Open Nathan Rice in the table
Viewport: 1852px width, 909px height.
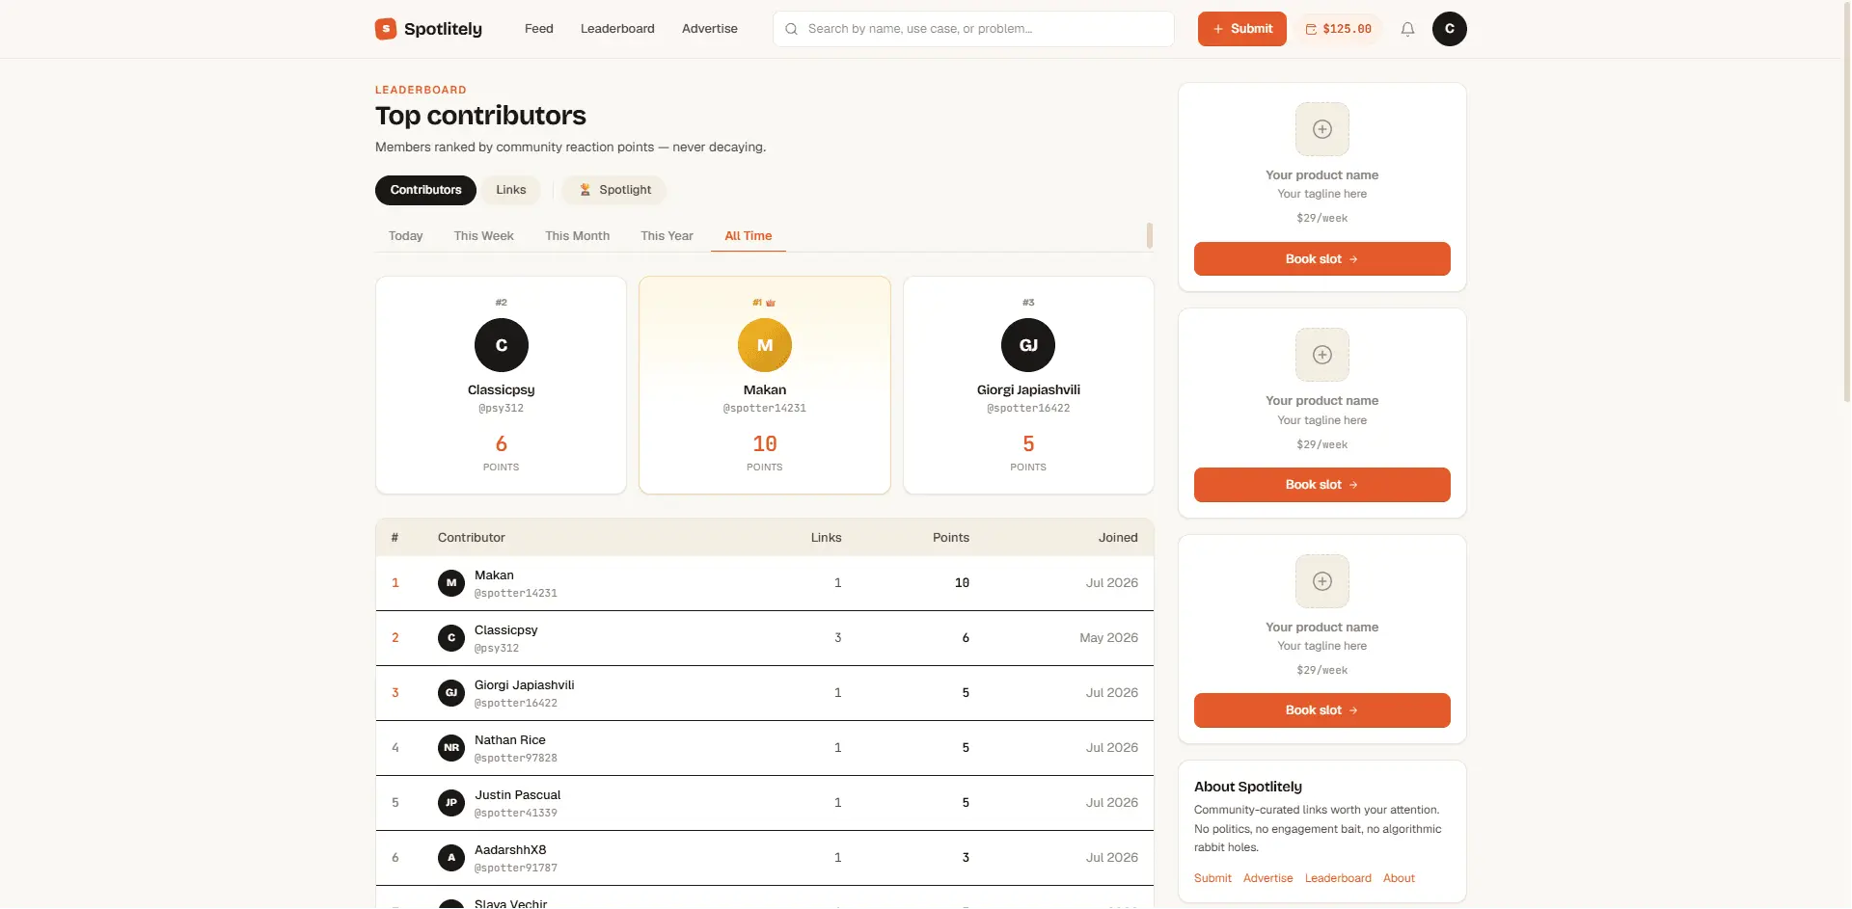tap(510, 740)
